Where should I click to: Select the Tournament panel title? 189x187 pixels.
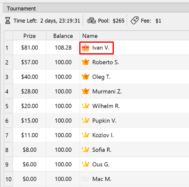[x=21, y=9]
